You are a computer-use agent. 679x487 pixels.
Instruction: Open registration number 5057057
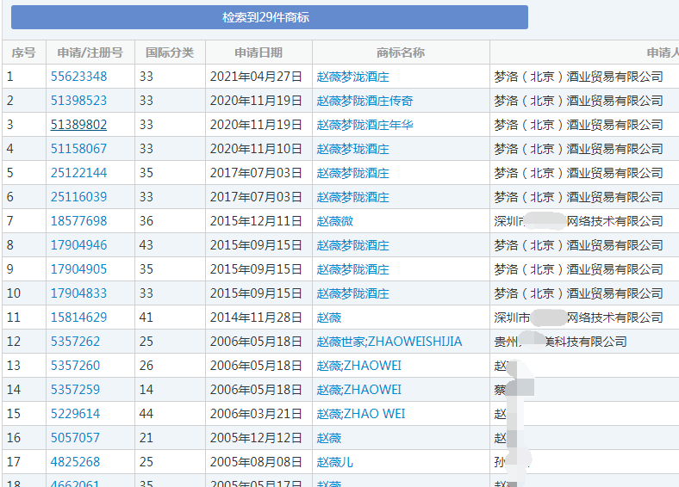coord(75,438)
